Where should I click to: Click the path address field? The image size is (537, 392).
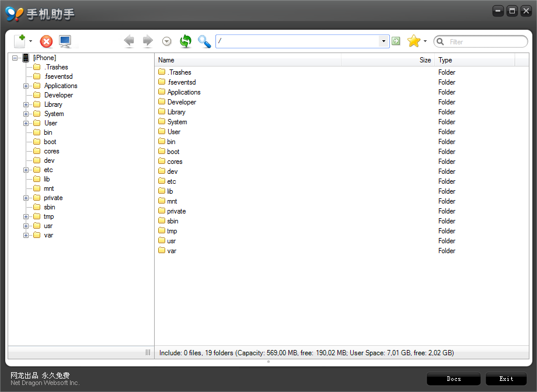(297, 41)
